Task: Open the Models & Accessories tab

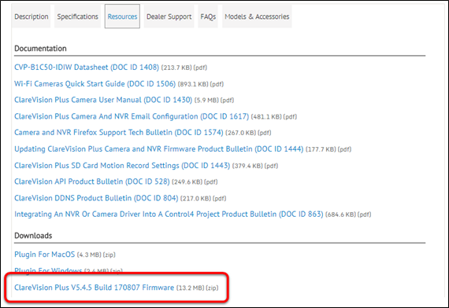Action: click(x=257, y=16)
